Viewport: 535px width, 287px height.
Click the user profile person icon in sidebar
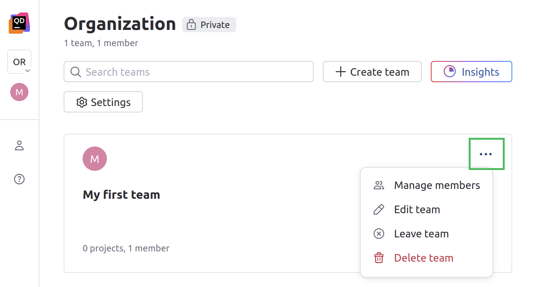19,145
